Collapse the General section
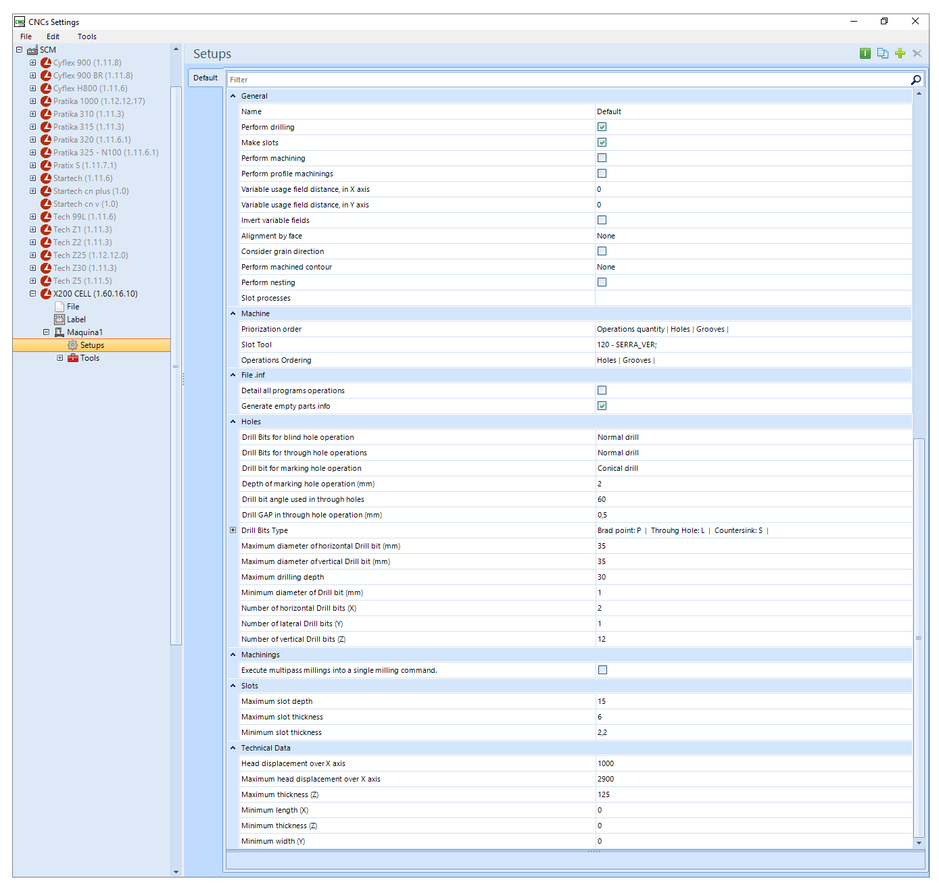This screenshot has width=939, height=887. click(x=233, y=96)
